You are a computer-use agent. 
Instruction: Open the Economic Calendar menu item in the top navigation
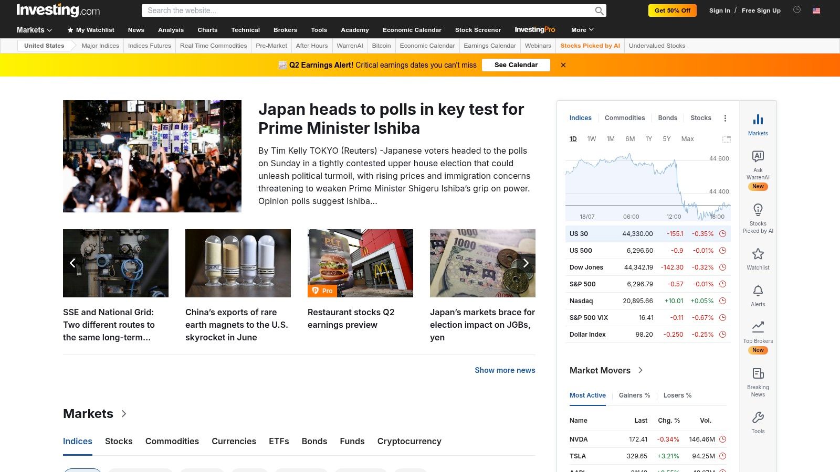(x=412, y=30)
